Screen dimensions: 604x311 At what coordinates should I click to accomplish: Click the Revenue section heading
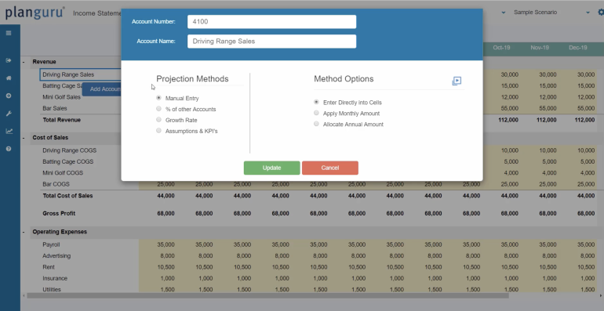pyautogui.click(x=44, y=62)
